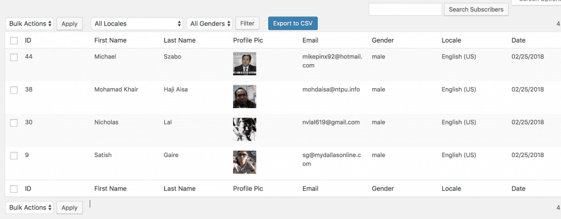
Task: Click the Last Name header at top
Action: pos(179,40)
